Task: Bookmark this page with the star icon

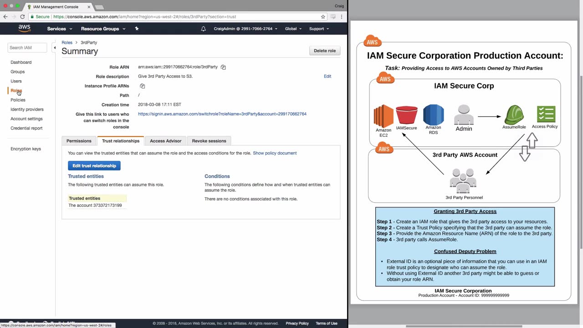Action: coord(323,16)
